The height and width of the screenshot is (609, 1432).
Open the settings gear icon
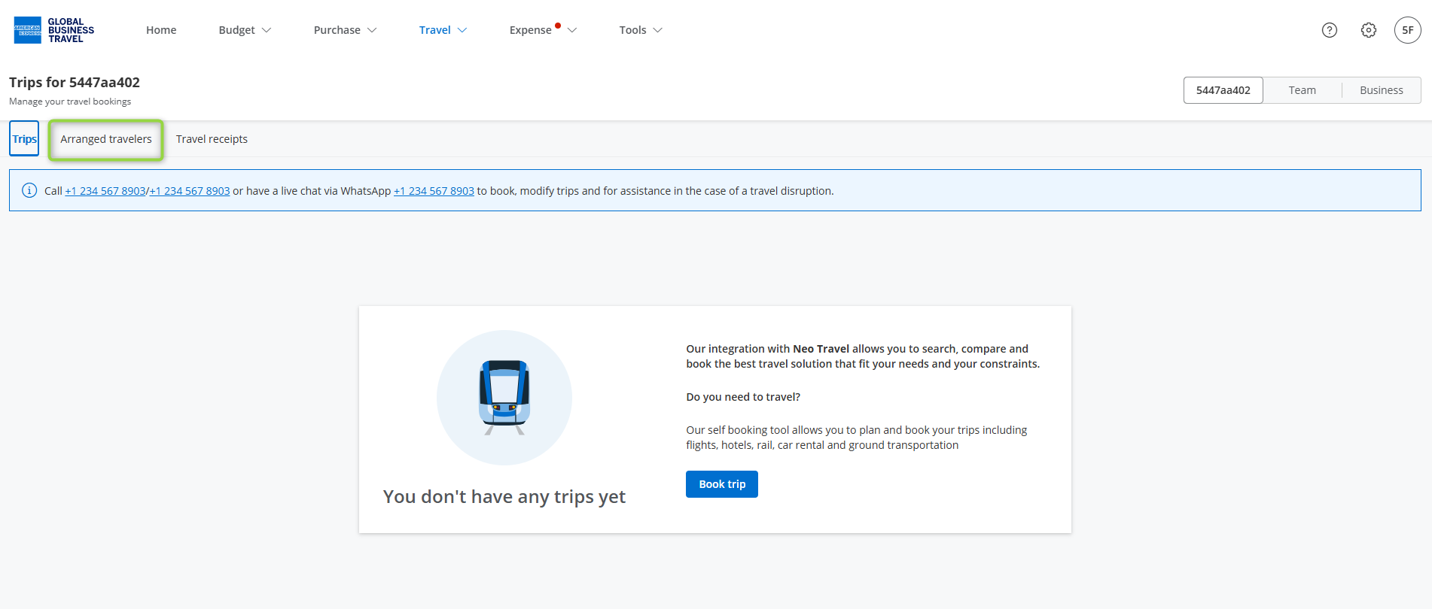click(x=1369, y=30)
